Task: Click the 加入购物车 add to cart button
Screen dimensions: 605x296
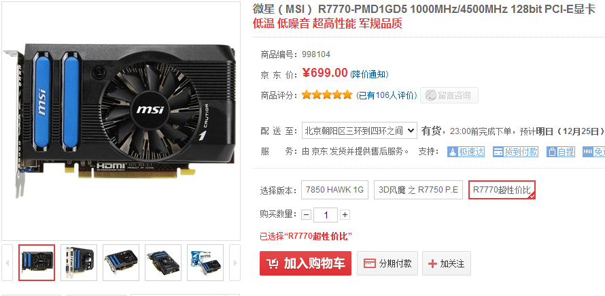Action: [x=305, y=263]
